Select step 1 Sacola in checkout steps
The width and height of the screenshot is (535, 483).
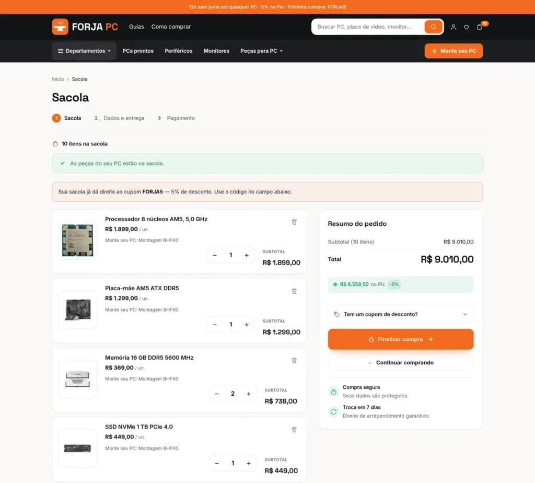coord(66,118)
